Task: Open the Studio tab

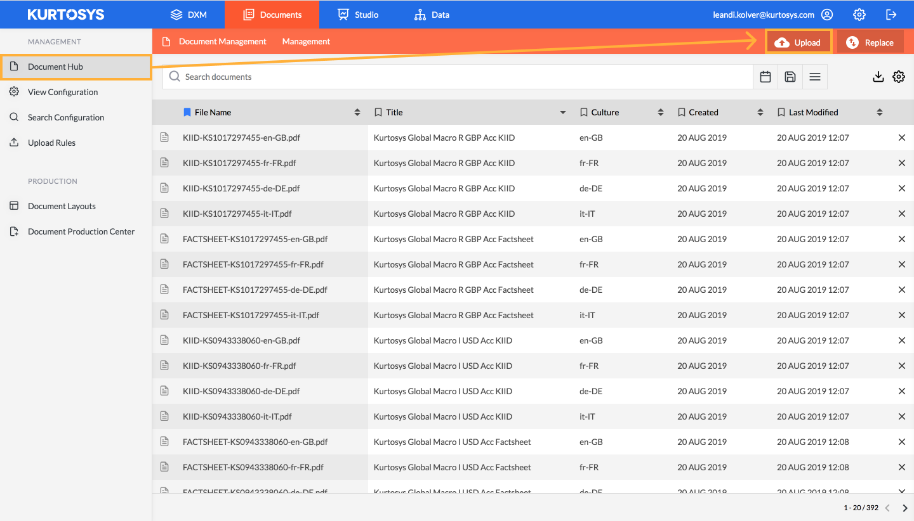Action: (x=358, y=15)
